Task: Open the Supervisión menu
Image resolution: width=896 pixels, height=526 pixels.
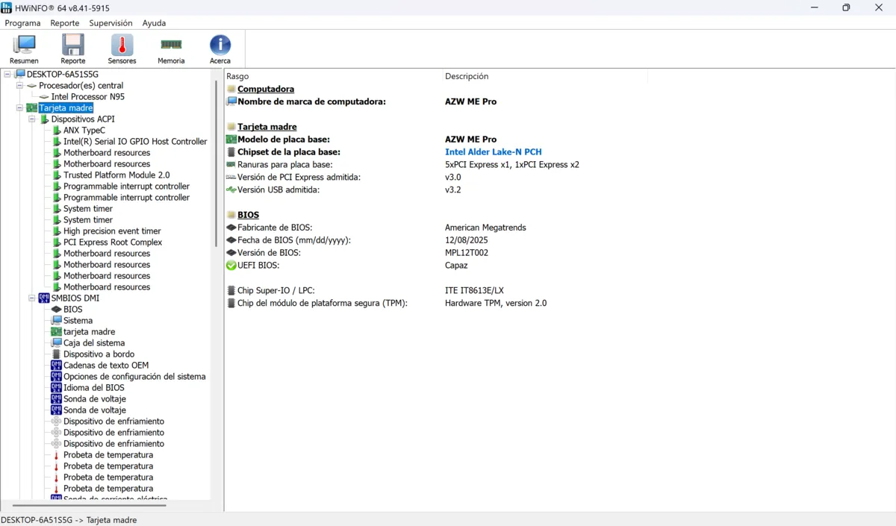Action: [111, 23]
